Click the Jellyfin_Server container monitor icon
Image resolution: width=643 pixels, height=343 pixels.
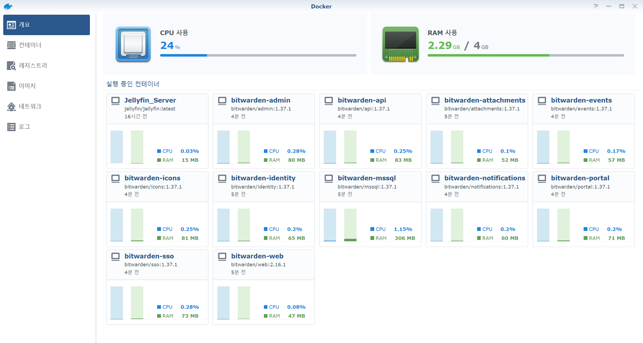(x=116, y=101)
